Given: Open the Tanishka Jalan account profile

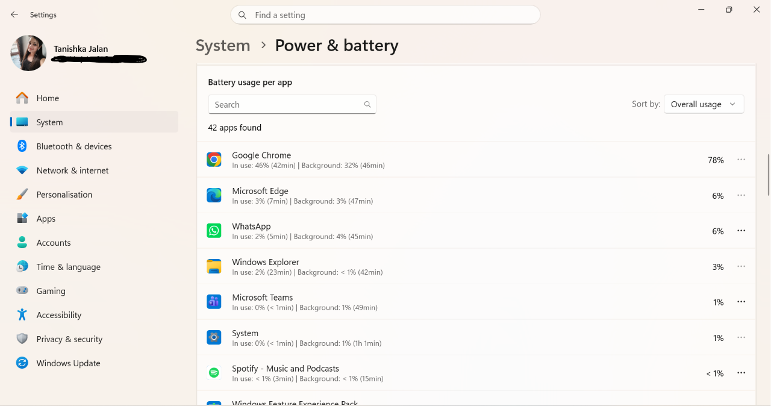Looking at the screenshot, I should pos(79,53).
